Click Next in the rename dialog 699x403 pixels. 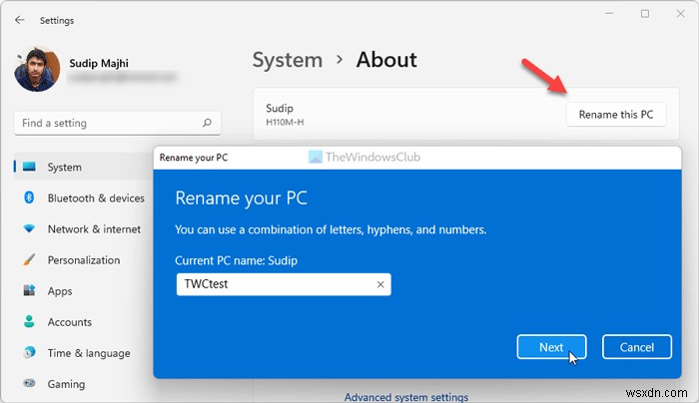pos(551,347)
